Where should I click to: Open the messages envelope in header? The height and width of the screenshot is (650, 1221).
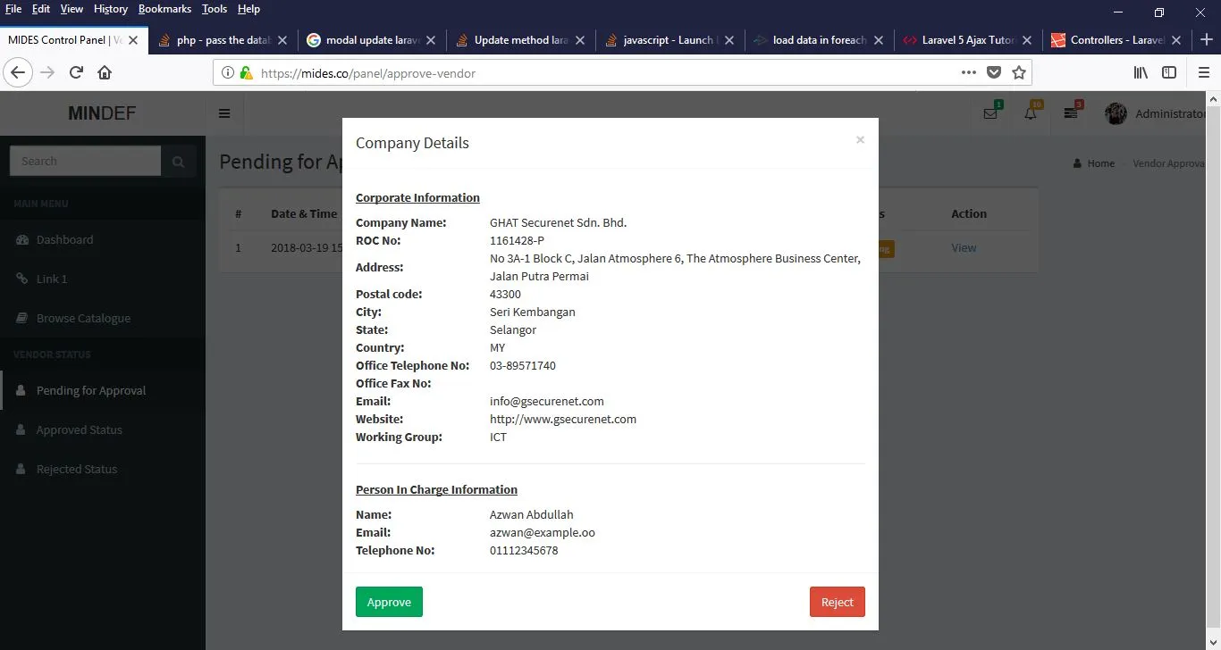[990, 113]
